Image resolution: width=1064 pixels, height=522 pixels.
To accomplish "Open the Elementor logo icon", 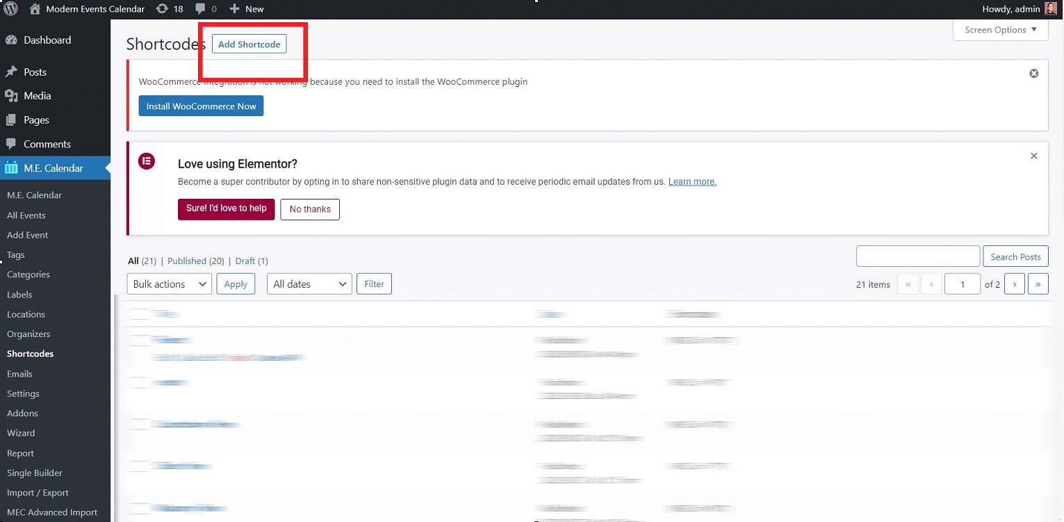I will click(x=147, y=161).
